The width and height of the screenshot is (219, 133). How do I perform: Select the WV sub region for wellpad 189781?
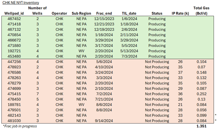[81, 105]
